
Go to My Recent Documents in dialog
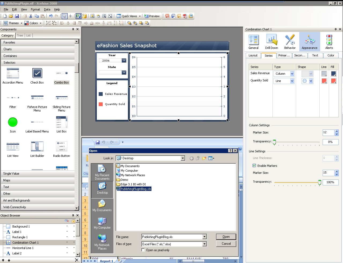[x=102, y=172]
